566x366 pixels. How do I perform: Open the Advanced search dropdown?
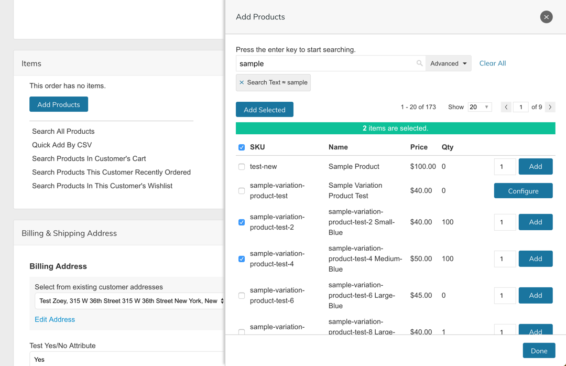click(x=448, y=63)
